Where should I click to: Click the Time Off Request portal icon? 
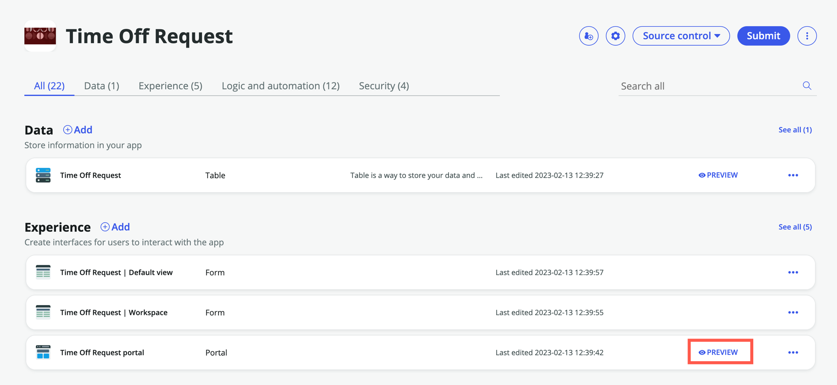pyautogui.click(x=43, y=352)
